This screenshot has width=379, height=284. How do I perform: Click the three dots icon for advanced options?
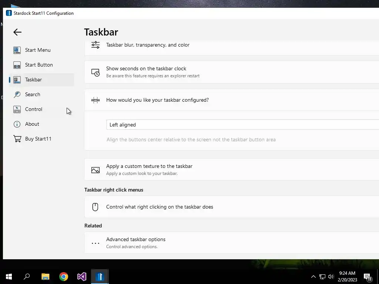(95, 243)
